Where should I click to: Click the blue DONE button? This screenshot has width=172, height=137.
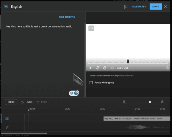pos(155,7)
